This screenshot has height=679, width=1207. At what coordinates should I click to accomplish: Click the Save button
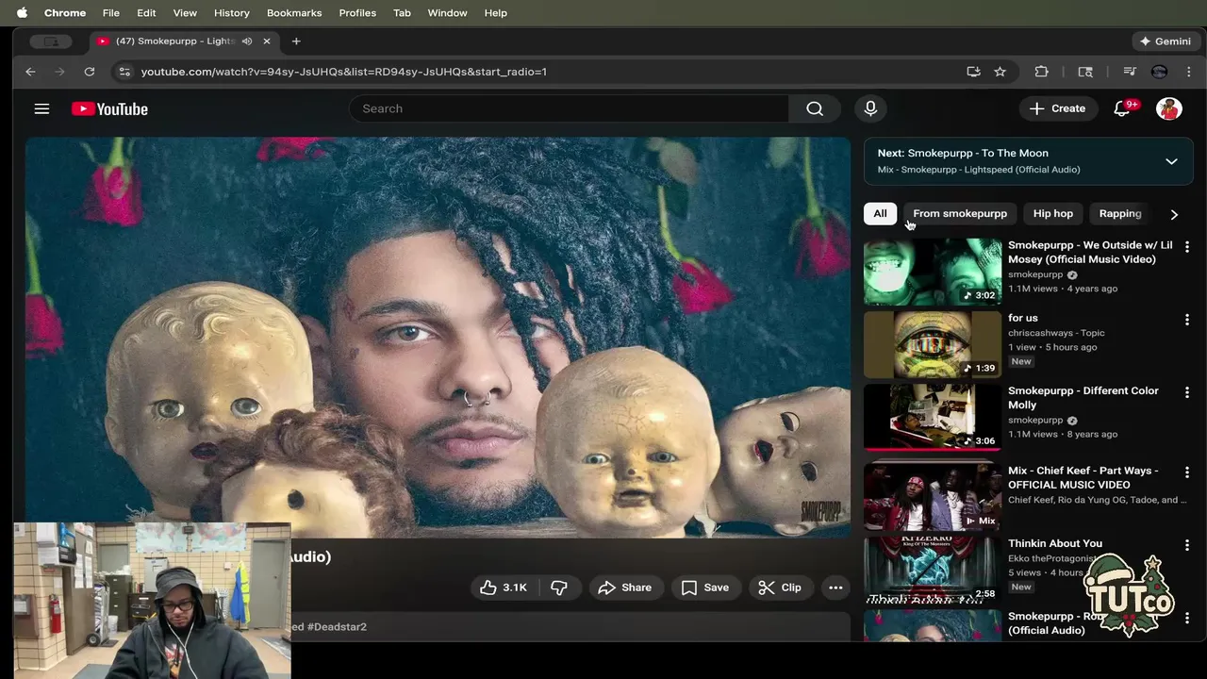click(705, 588)
